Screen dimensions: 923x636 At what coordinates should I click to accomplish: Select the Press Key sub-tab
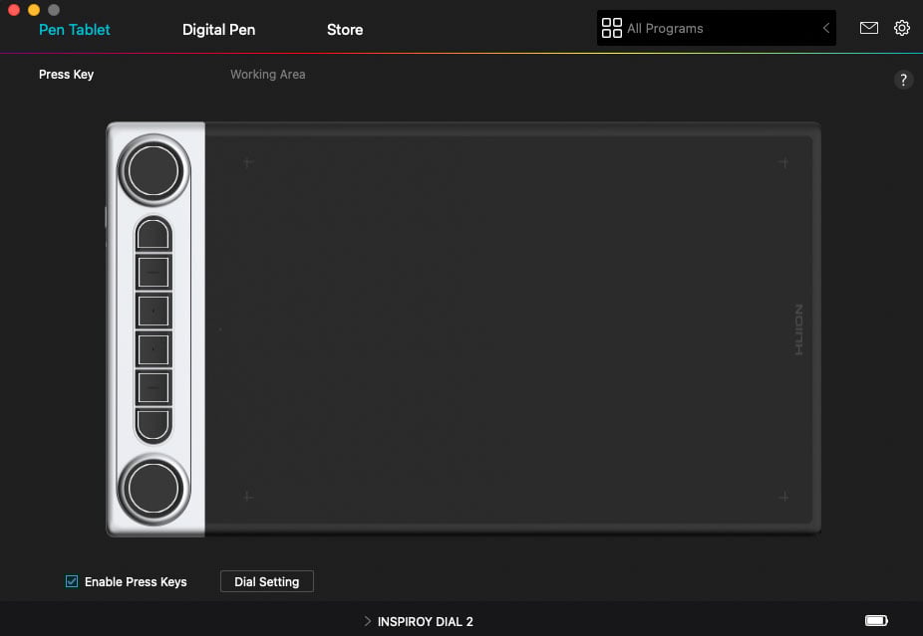[x=66, y=74]
